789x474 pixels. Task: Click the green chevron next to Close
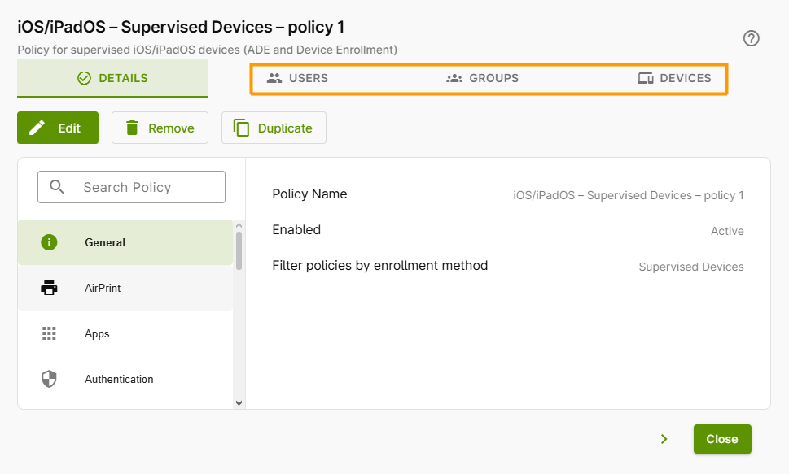point(664,439)
